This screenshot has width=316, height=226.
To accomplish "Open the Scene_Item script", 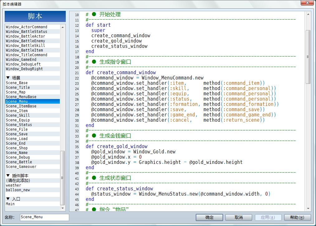I will (x=32, y=111).
